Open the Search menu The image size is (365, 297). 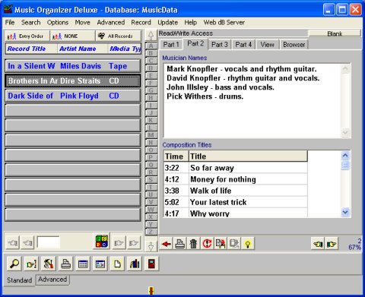click(x=30, y=22)
